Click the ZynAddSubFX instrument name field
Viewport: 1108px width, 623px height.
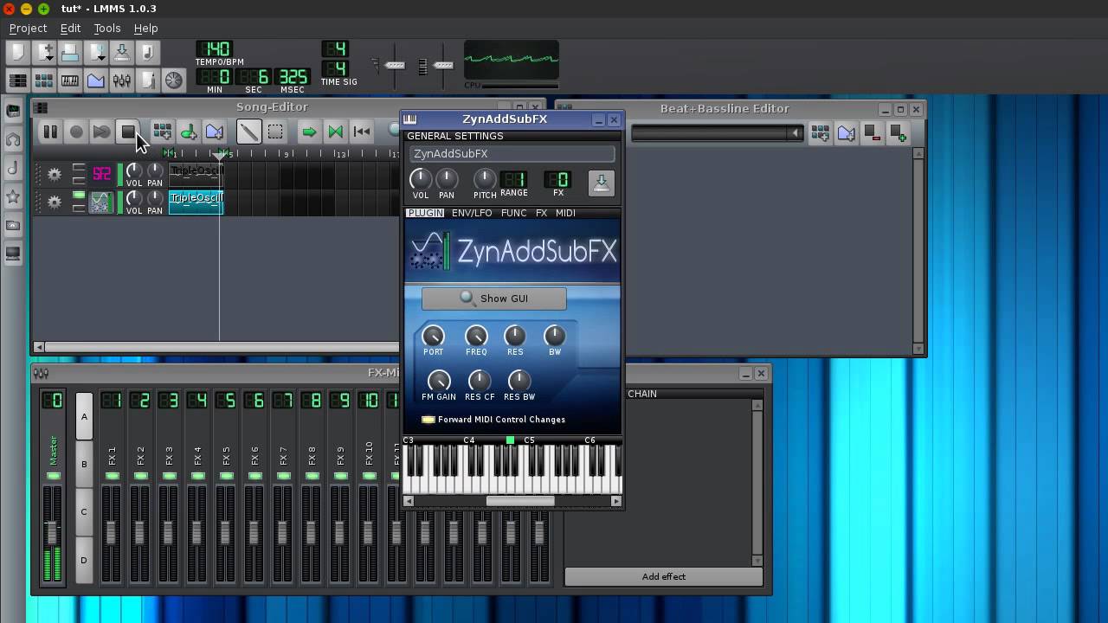click(512, 154)
